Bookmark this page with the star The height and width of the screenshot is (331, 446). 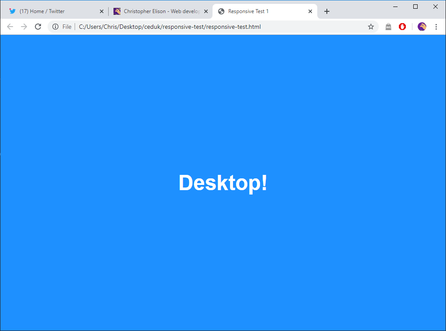pos(371,27)
